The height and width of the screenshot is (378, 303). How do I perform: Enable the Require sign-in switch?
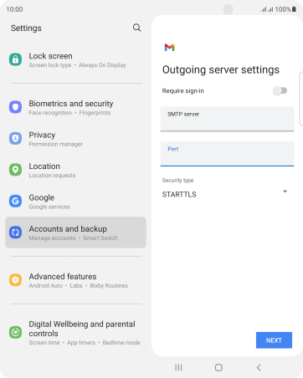tap(280, 90)
